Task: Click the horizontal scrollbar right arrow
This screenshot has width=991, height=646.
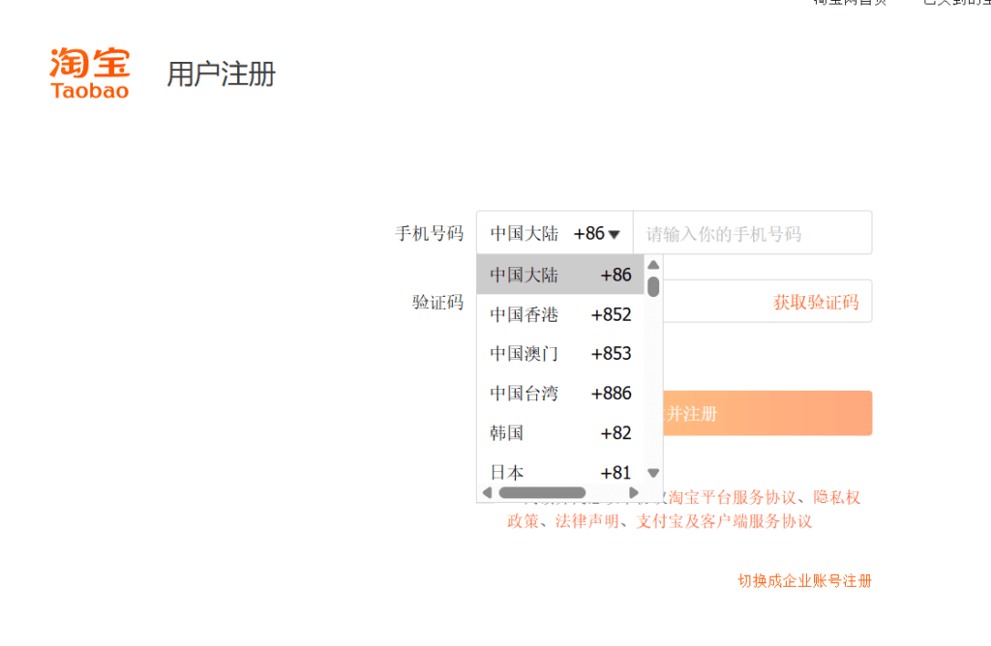Action: pyautogui.click(x=633, y=492)
